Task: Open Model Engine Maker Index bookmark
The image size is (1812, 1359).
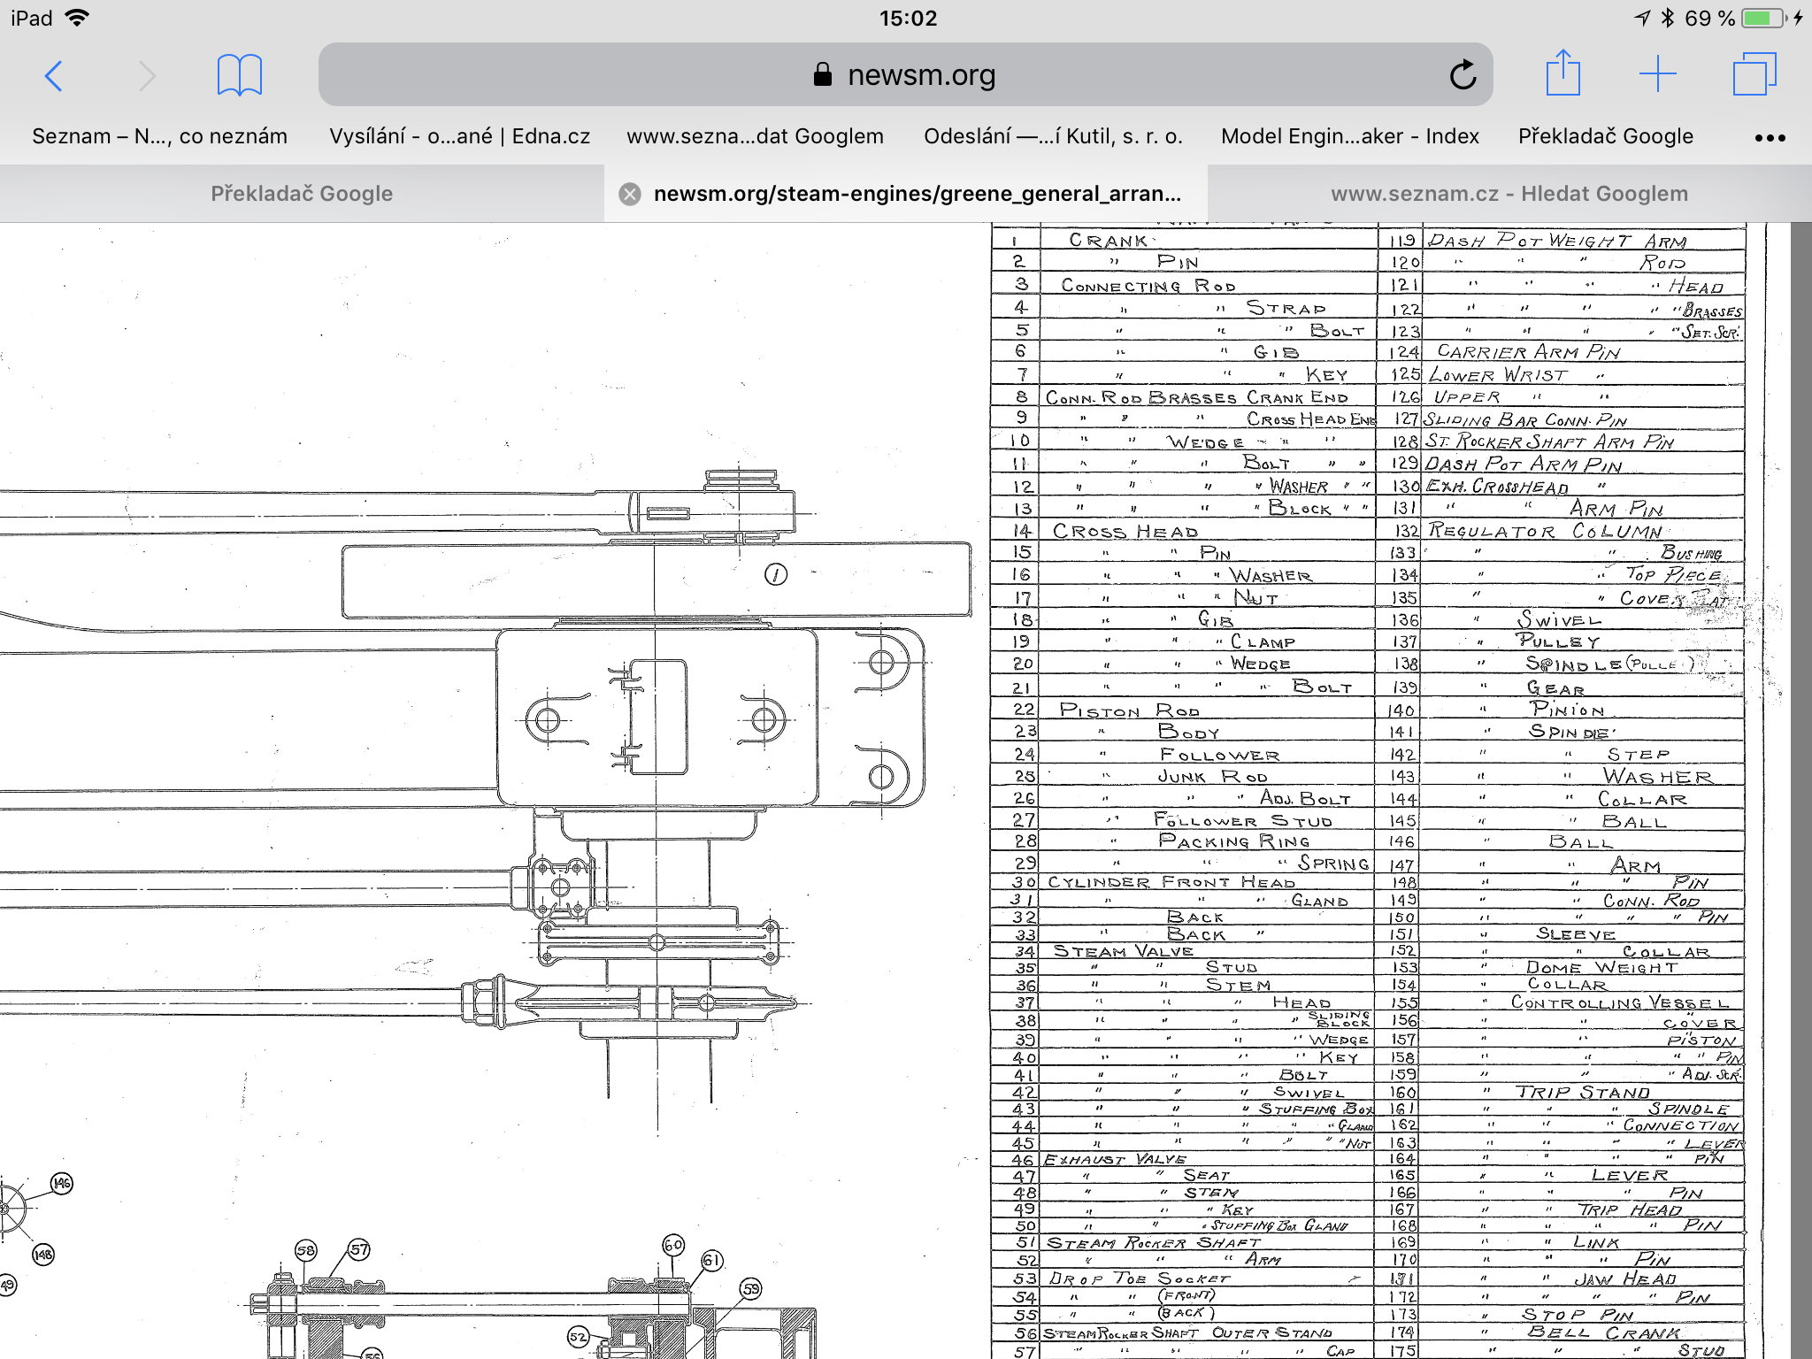Action: 1349,136
